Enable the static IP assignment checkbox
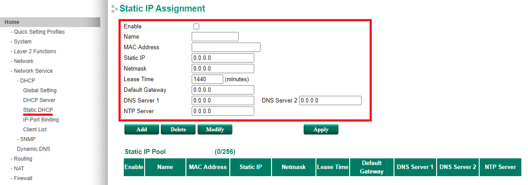Viewport: 528px width, 185px height. (196, 27)
